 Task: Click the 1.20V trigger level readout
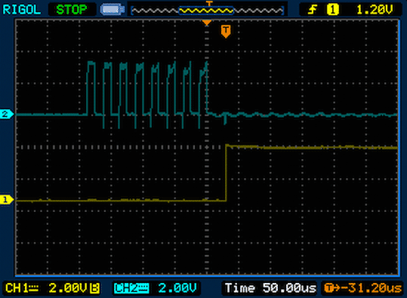pyautogui.click(x=375, y=10)
